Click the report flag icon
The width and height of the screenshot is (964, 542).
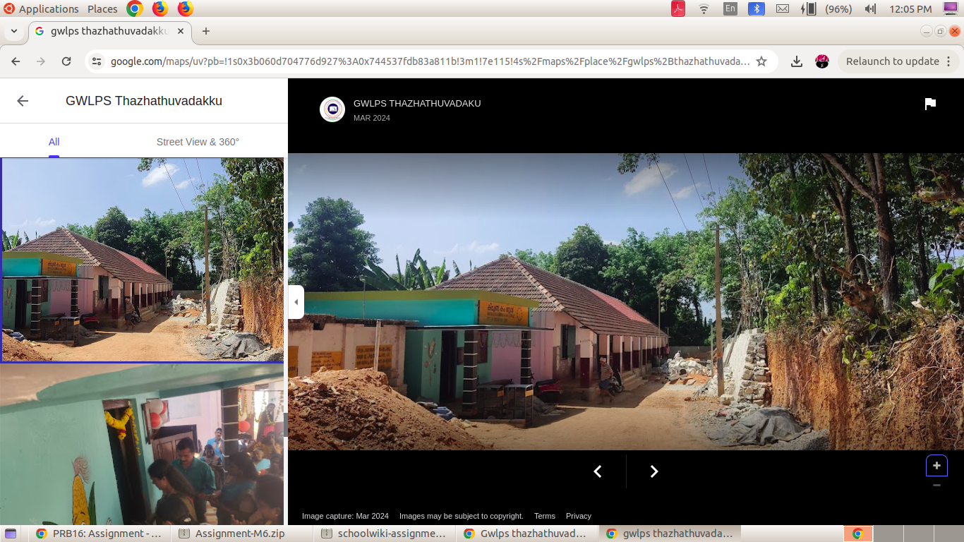click(x=930, y=104)
